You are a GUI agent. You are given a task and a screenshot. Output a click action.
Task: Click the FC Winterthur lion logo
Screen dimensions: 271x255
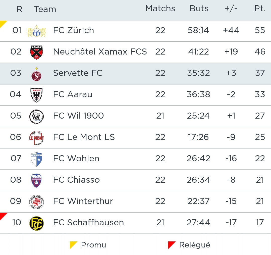coord(36,202)
